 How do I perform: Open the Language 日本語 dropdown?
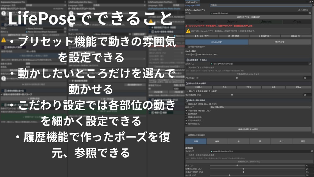point(261,5)
